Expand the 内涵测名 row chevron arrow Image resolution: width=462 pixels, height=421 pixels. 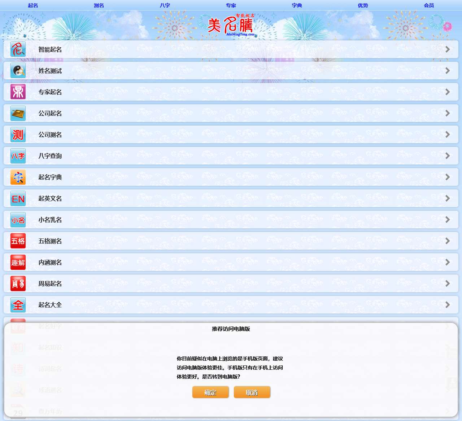click(447, 262)
